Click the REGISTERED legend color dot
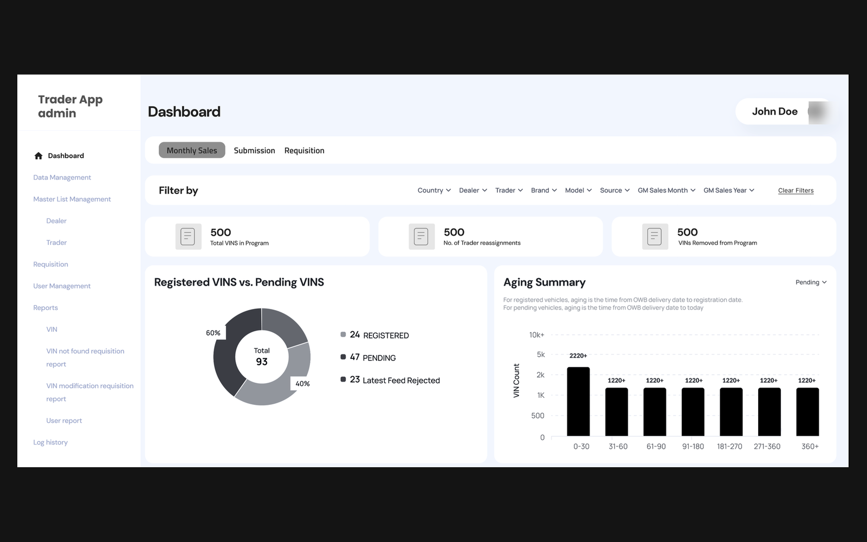The height and width of the screenshot is (542, 867). (343, 334)
